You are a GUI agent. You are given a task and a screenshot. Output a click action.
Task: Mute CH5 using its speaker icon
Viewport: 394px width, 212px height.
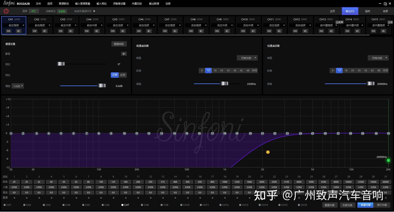(x=123, y=31)
